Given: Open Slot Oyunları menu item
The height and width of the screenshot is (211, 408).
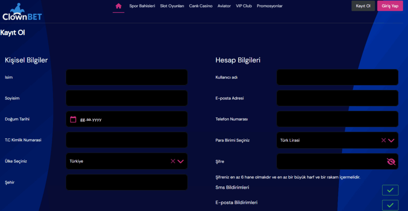Looking at the screenshot, I should coord(172,6).
